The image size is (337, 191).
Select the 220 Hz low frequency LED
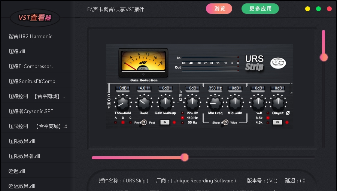pos(182,113)
